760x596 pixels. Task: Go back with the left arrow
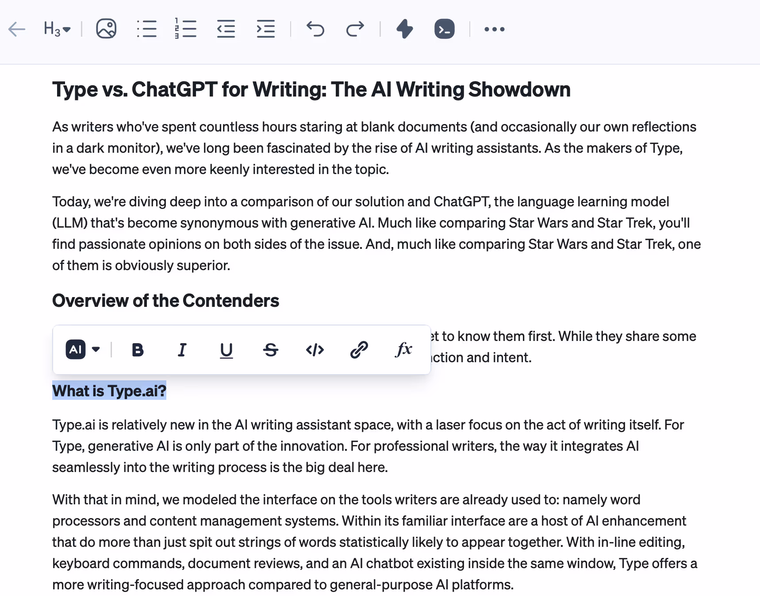17,29
